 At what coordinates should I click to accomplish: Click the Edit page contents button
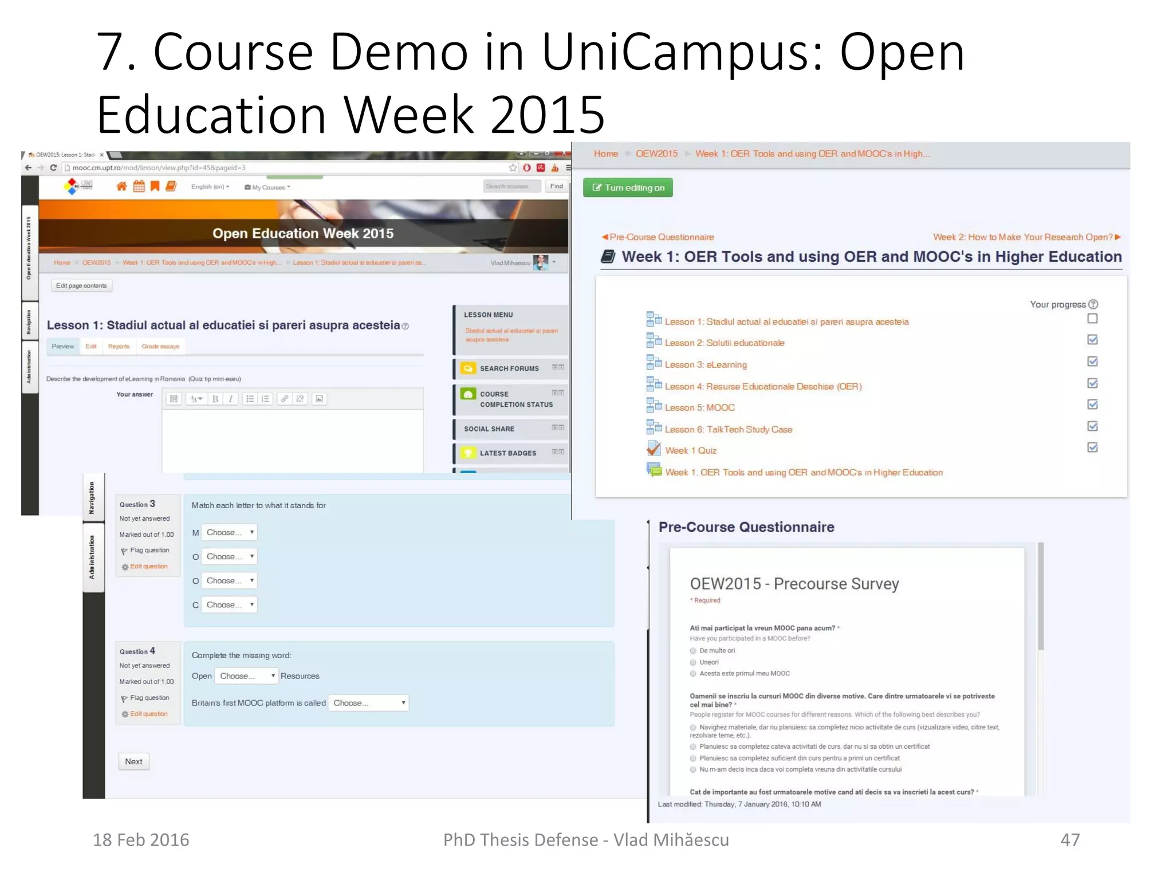point(81,285)
